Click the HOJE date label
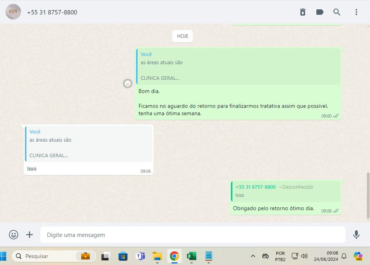 click(182, 36)
